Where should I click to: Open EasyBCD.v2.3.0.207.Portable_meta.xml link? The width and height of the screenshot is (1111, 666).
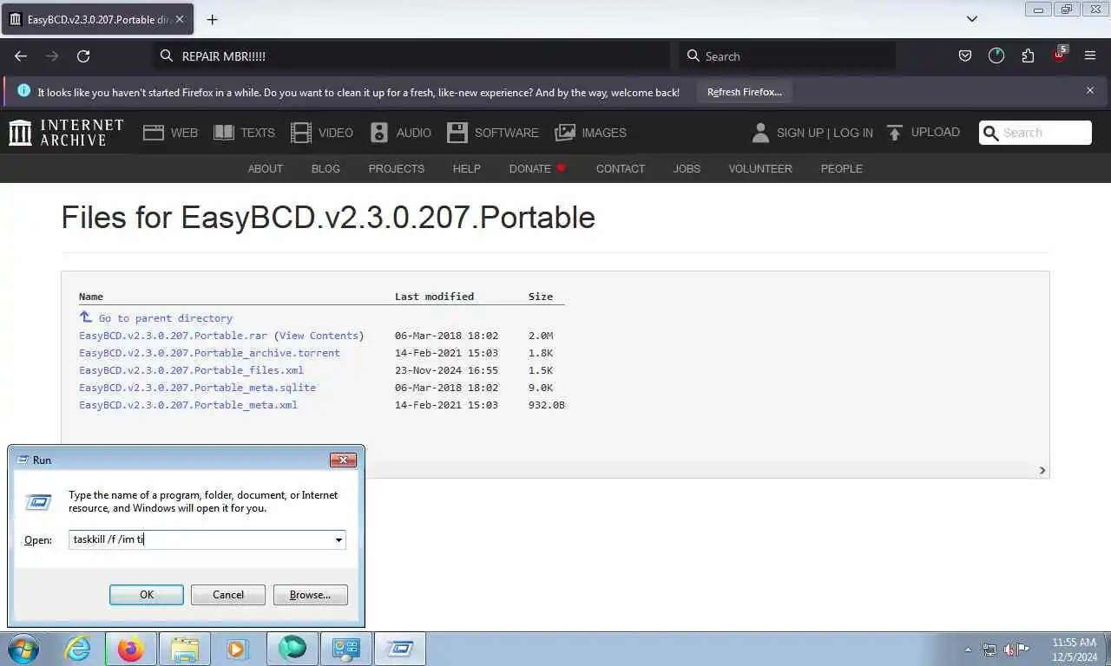tap(188, 405)
